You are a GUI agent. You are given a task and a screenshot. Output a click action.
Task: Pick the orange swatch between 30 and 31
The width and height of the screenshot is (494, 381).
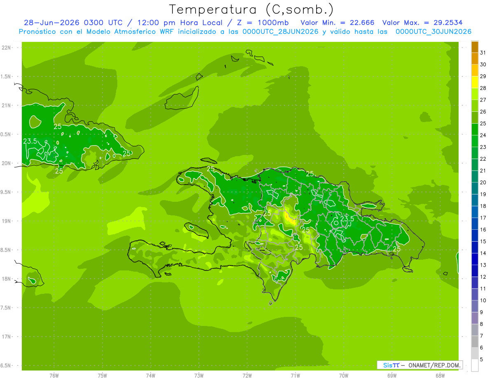pos(475,58)
